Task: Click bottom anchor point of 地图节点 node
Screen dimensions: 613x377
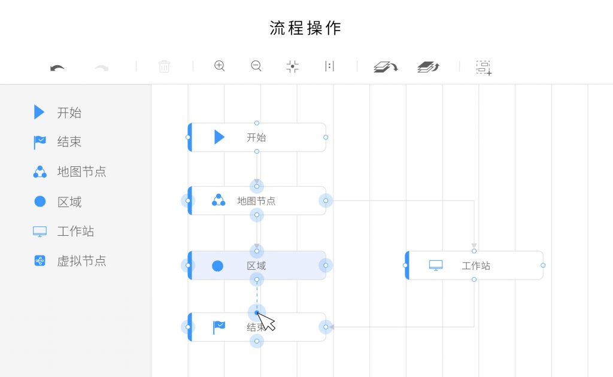Action: pyautogui.click(x=257, y=215)
